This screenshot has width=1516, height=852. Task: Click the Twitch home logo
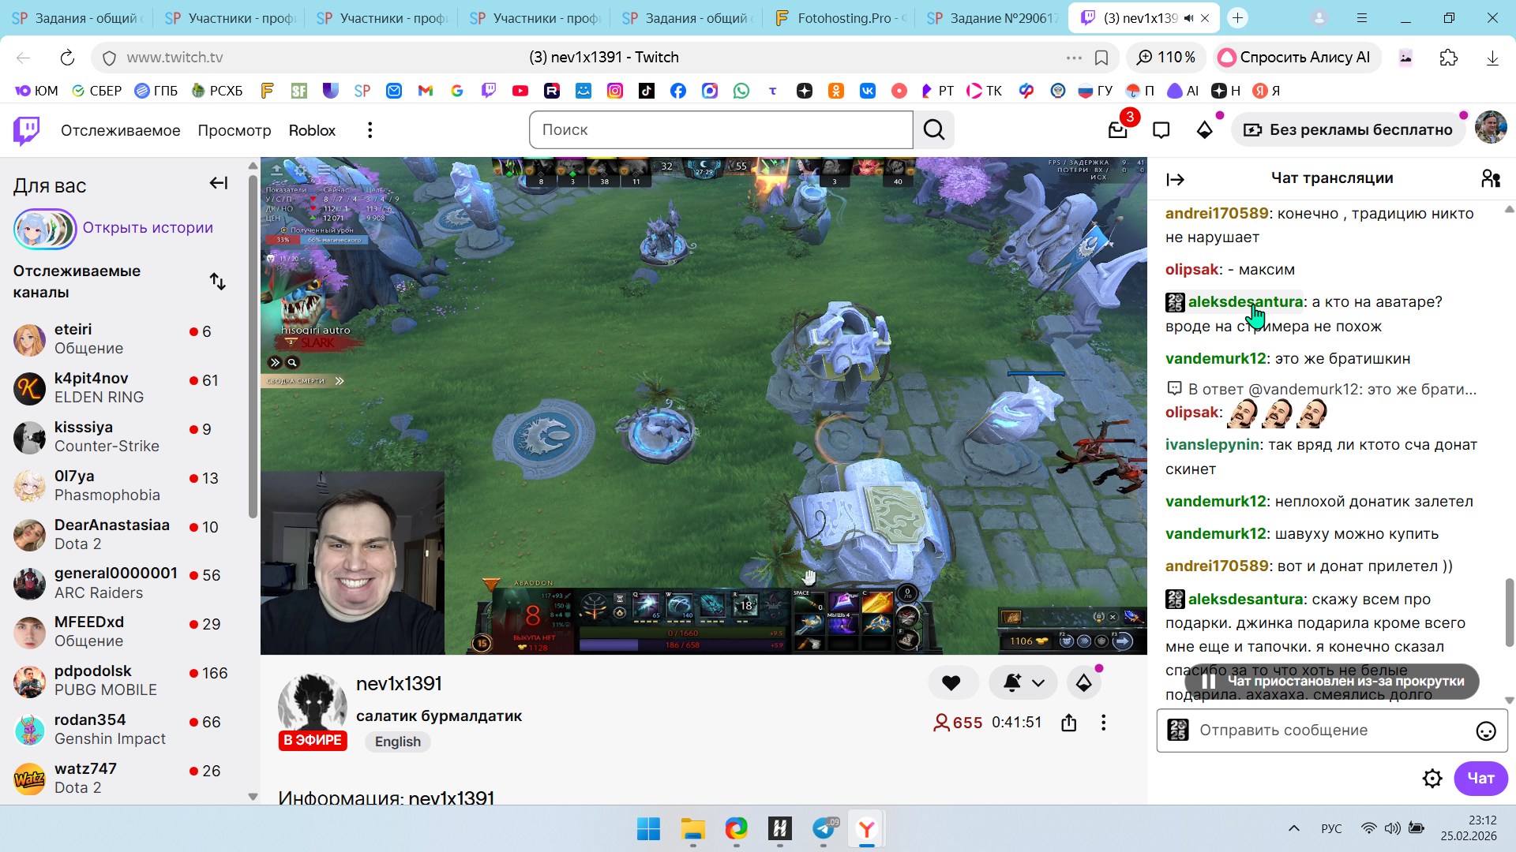point(27,130)
